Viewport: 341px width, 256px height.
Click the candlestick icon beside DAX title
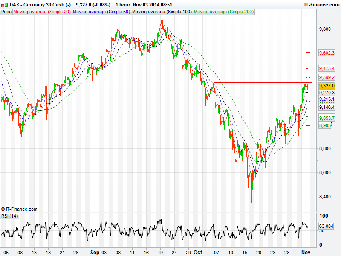click(5, 4)
